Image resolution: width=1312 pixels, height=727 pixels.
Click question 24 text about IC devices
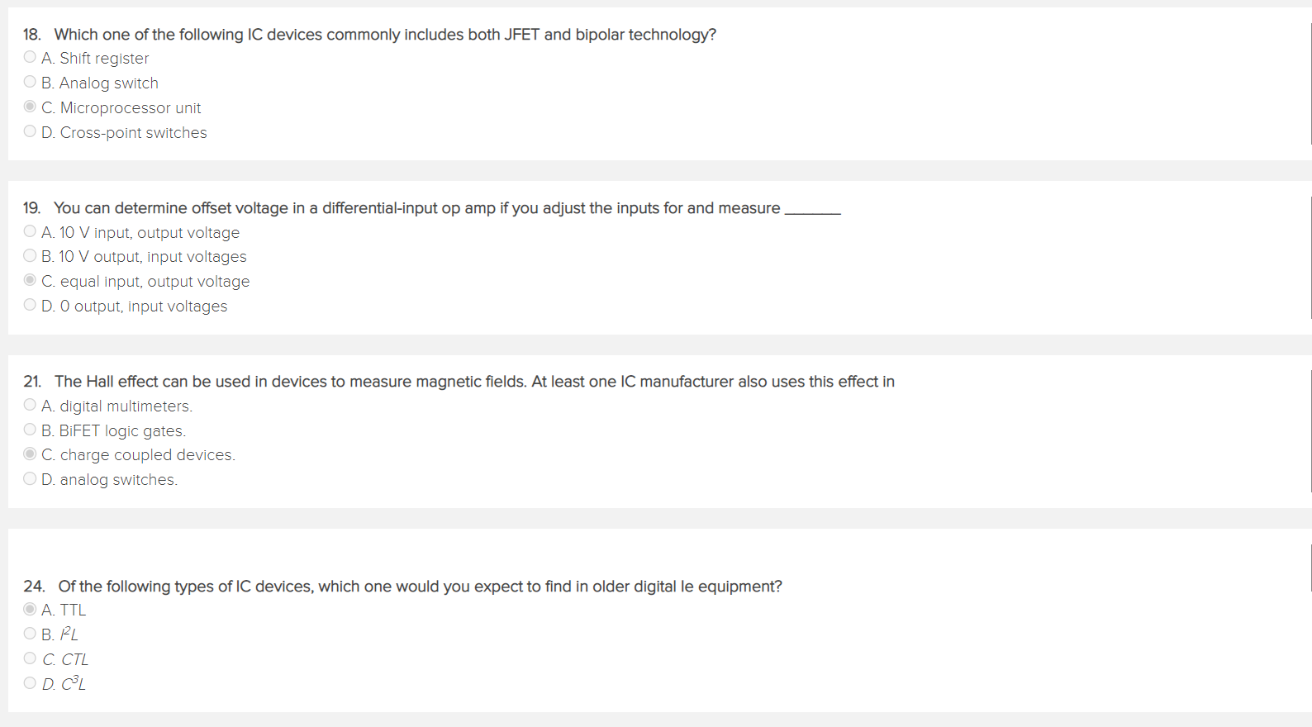(420, 587)
